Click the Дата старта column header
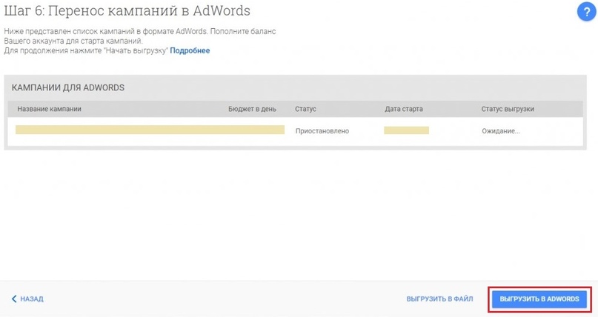598x317 pixels. (404, 109)
